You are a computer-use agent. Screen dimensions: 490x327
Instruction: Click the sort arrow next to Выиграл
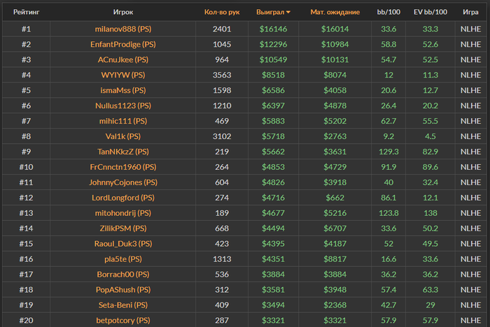tap(288, 13)
